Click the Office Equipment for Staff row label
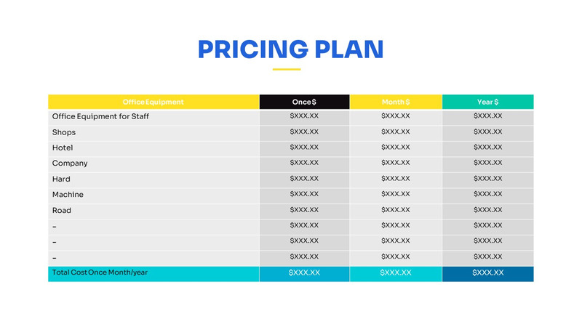 [x=101, y=116]
